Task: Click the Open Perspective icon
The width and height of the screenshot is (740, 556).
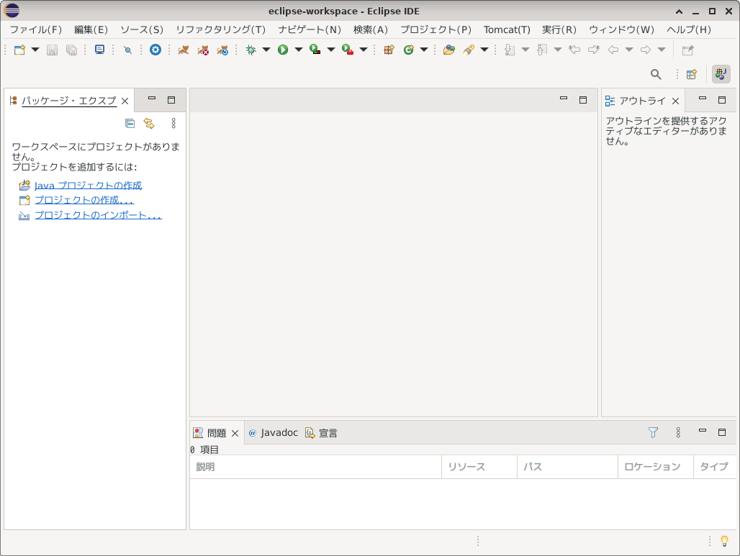Action: coord(692,74)
